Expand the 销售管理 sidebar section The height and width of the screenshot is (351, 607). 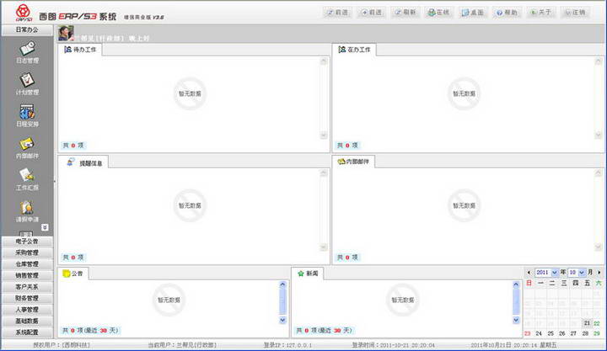point(27,275)
